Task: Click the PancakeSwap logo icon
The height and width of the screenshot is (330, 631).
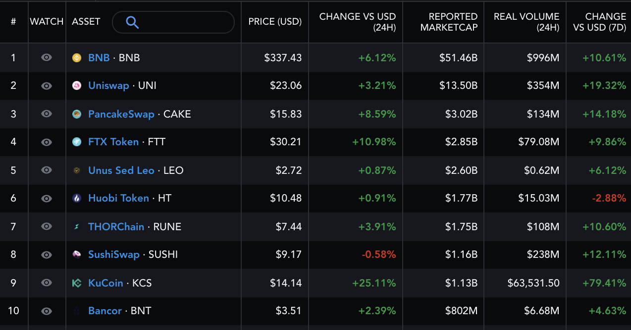Action: pos(77,114)
